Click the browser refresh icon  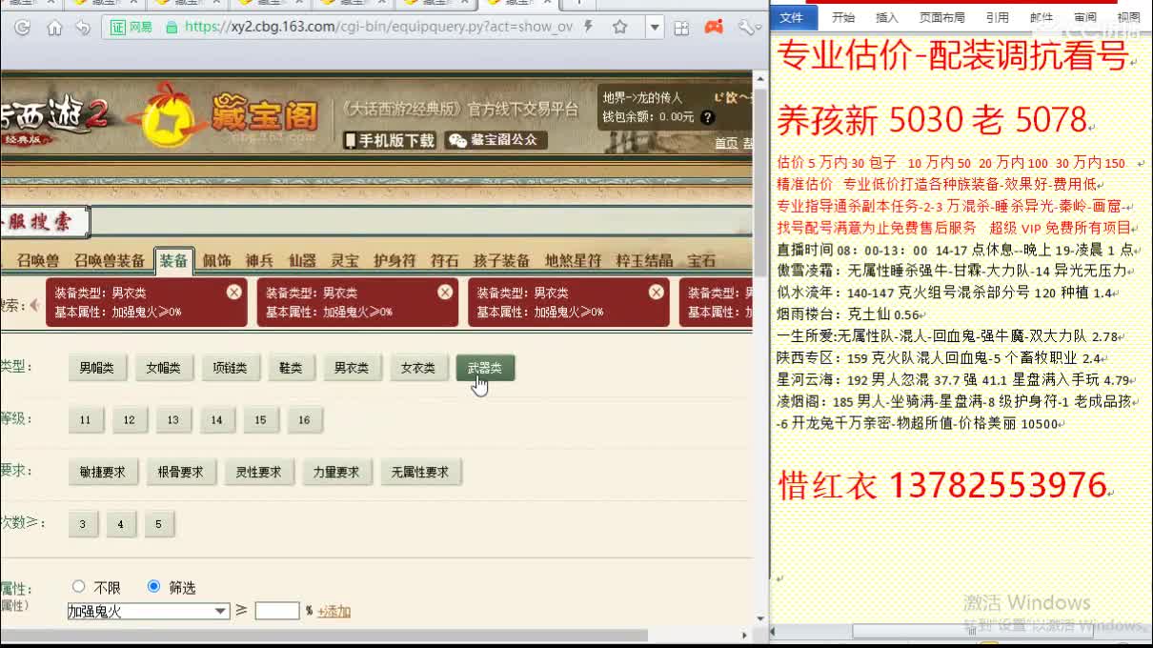(x=23, y=28)
